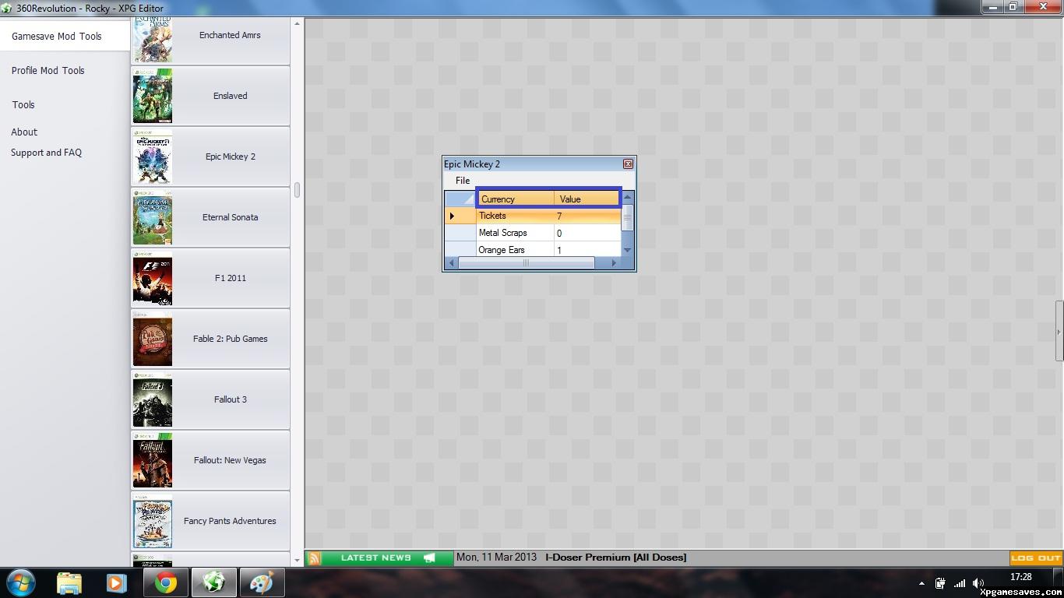Screen dimensions: 1064x598
Task: Click the Fallout 3 cover art
Action: 153,399
